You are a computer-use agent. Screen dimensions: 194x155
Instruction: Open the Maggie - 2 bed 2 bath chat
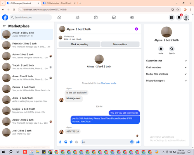pos(27,111)
